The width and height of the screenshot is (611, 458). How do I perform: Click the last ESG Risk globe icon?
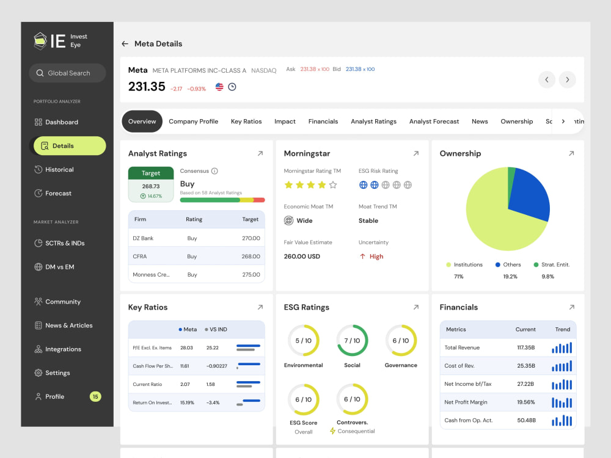408,185
